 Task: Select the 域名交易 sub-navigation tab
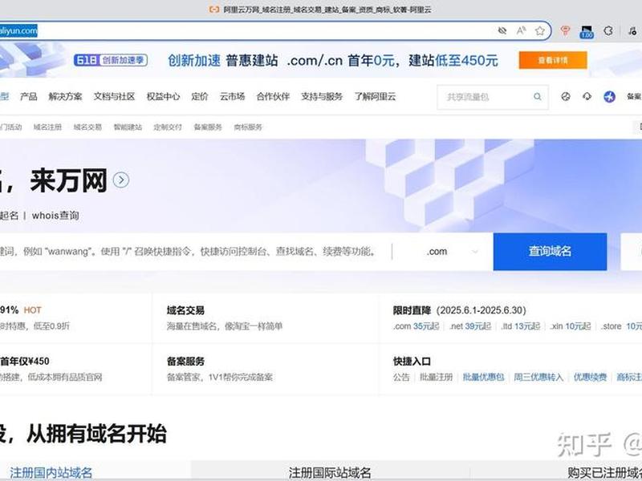[87, 127]
